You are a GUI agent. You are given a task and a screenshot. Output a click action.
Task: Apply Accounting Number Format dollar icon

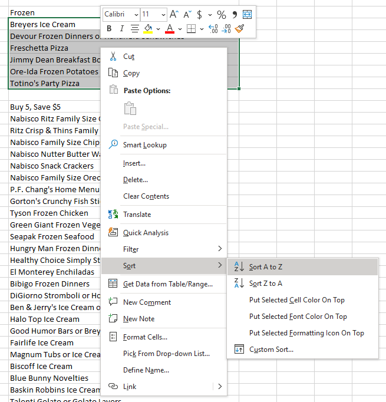point(199,14)
